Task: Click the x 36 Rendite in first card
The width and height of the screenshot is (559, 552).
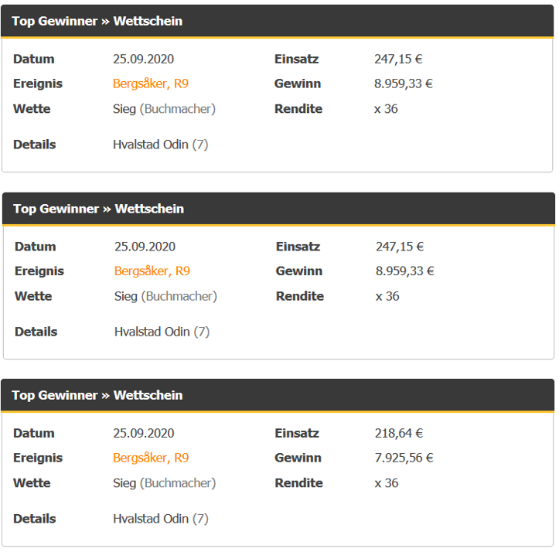Action: (386, 109)
